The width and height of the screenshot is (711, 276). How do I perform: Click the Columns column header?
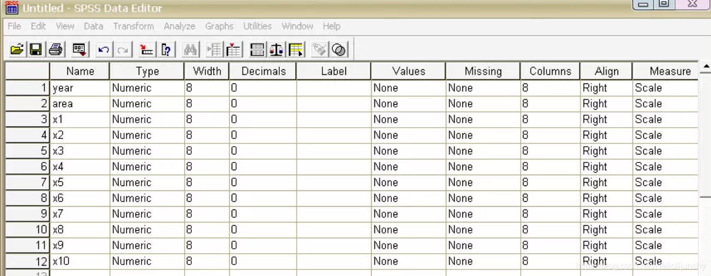(x=550, y=71)
